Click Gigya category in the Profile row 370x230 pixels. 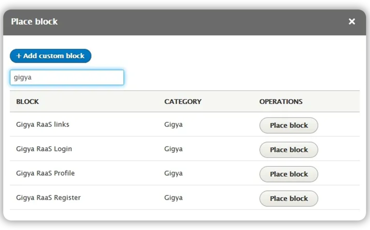click(x=173, y=173)
